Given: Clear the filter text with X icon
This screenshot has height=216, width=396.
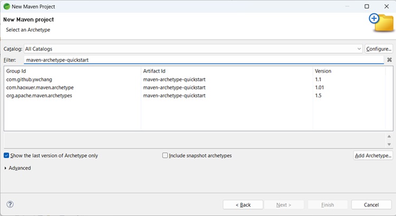Looking at the screenshot, I should 389,60.
